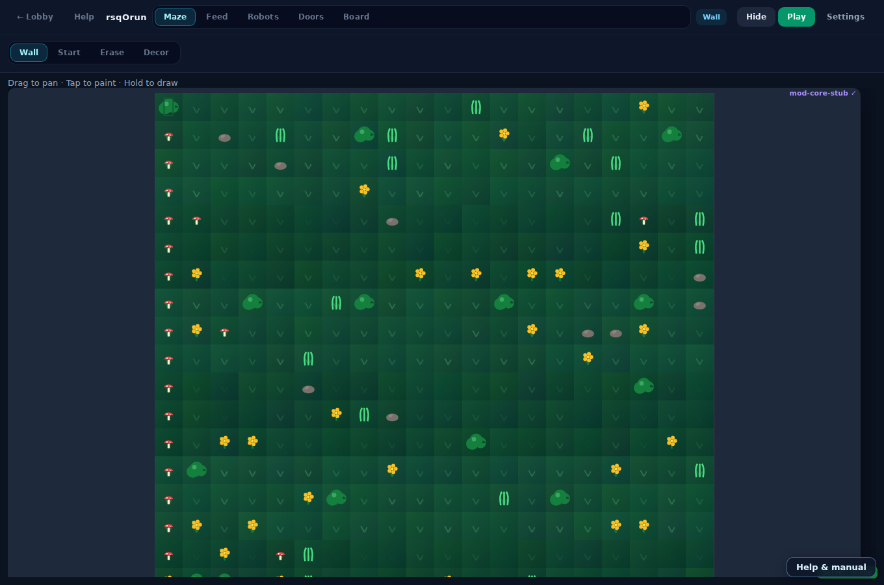This screenshot has height=585, width=884.
Task: Click the bush tile in top-left corner
Action: tap(168, 107)
